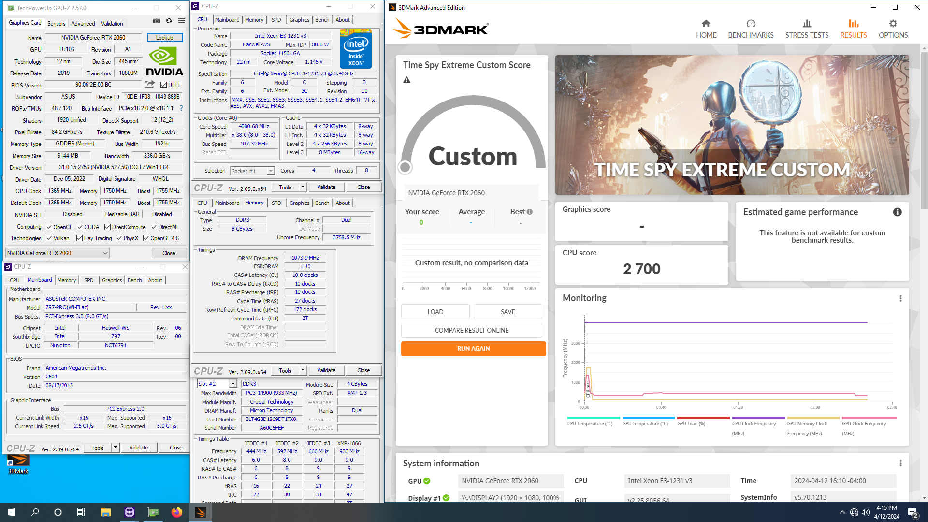Image resolution: width=928 pixels, height=522 pixels.
Task: Click the warning triangle under Time Spy score title
Action: [x=406, y=80]
